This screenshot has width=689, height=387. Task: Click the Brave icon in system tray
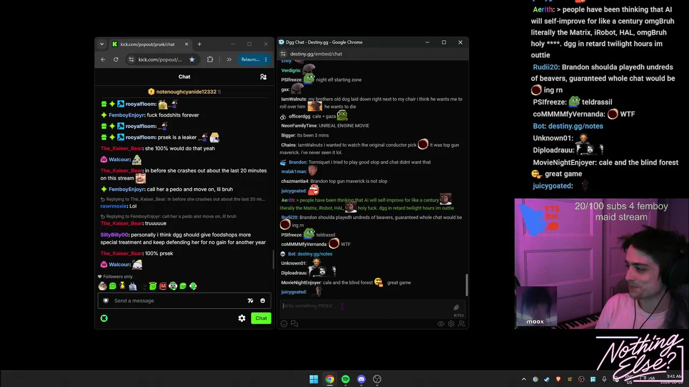[558, 379]
